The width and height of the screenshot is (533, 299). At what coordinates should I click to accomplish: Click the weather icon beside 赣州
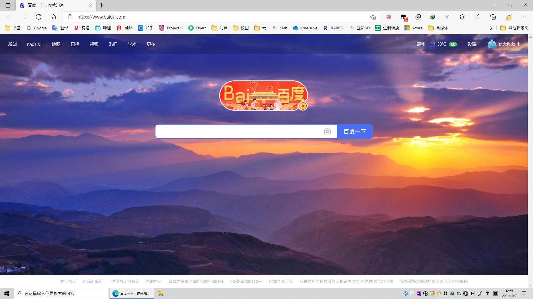pos(432,44)
